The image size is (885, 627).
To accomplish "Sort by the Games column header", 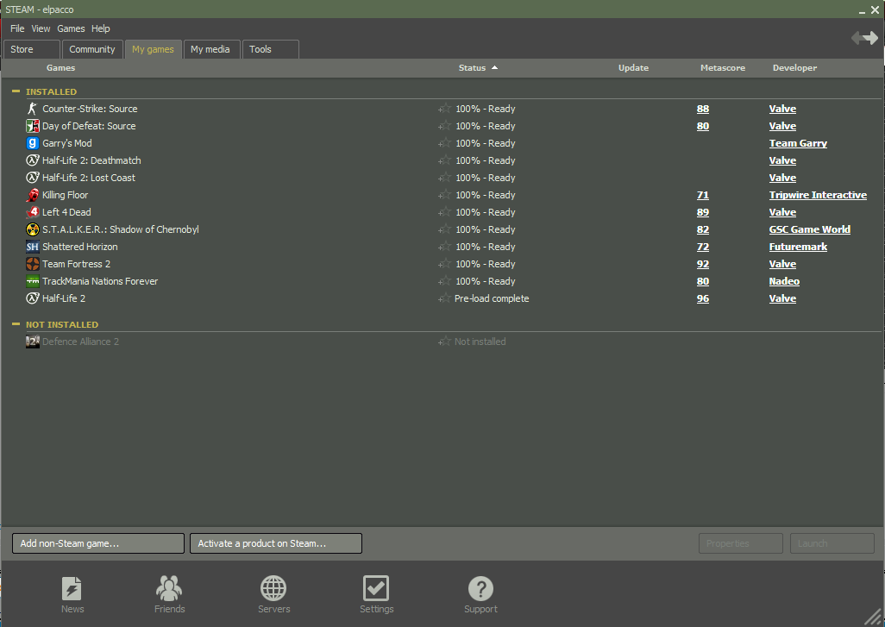I will point(60,68).
